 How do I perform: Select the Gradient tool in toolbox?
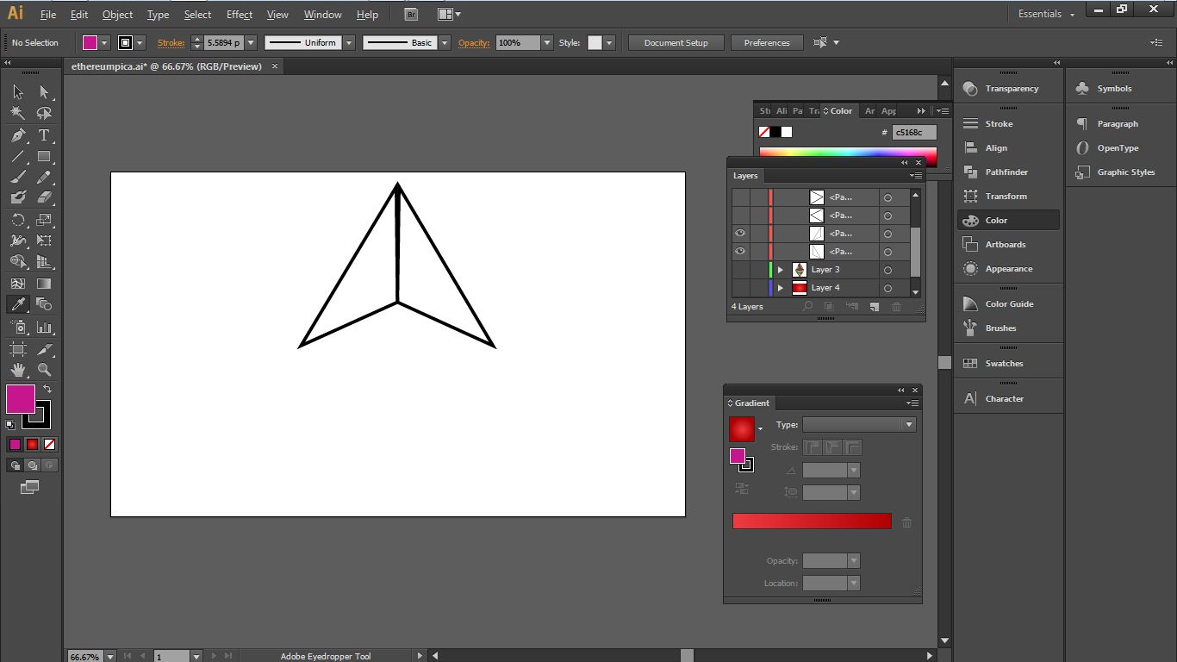point(44,283)
